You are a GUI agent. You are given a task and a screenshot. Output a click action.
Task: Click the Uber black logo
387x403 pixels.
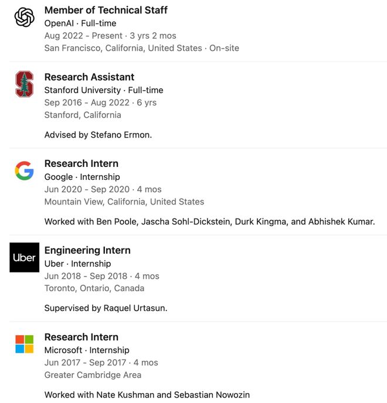point(25,257)
